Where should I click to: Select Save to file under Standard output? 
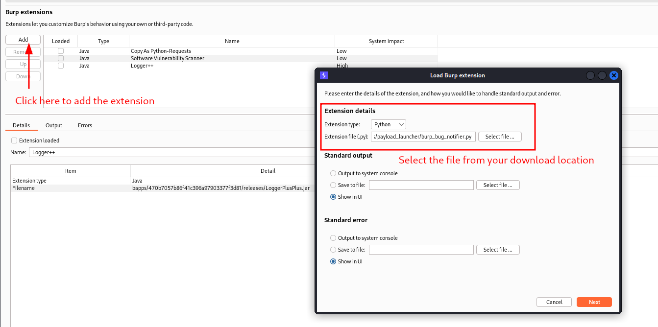333,185
